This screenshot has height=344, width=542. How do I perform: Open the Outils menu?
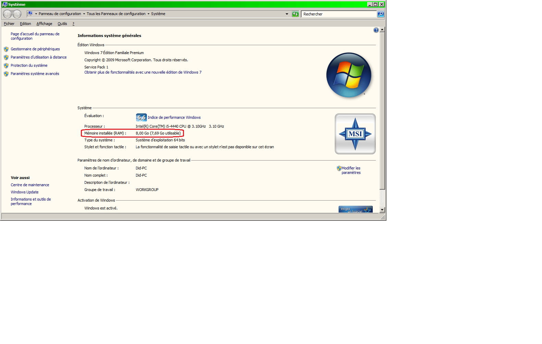coord(62,24)
